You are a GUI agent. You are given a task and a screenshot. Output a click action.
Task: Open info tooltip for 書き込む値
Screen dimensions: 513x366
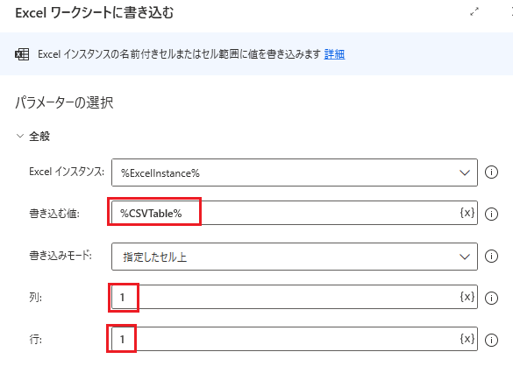491,214
